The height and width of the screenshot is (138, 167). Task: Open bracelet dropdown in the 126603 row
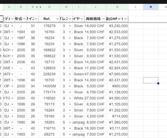click(70, 68)
